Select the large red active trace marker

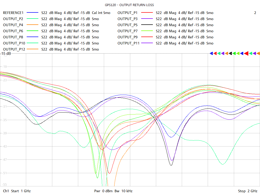tap(247, 53)
